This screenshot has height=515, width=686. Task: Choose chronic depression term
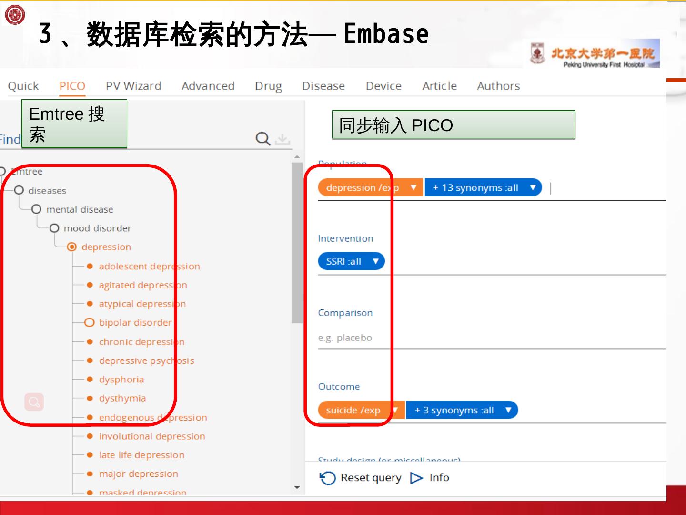click(x=142, y=342)
